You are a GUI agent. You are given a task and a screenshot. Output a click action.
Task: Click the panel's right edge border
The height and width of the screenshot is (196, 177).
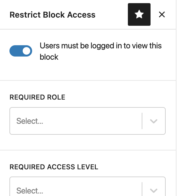click(x=176, y=98)
